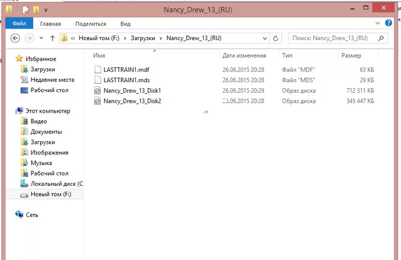Screen dimensions: 401x260
Task: Minimize the Nancy_Drew_13_(RU) window
Action: point(352,9)
